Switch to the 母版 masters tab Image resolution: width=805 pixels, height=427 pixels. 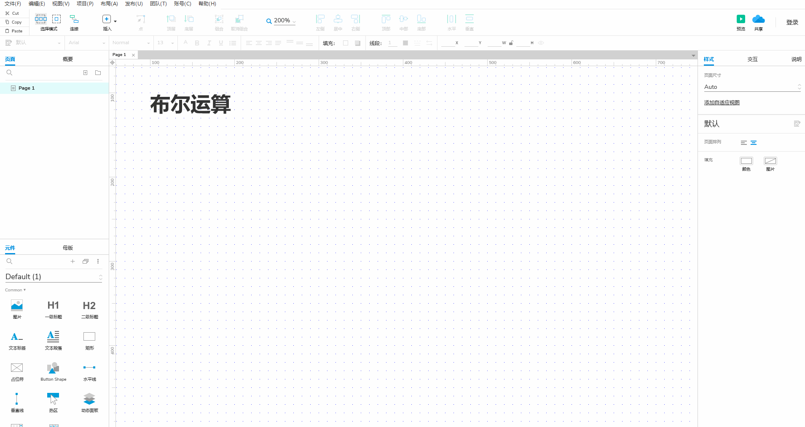(x=68, y=248)
